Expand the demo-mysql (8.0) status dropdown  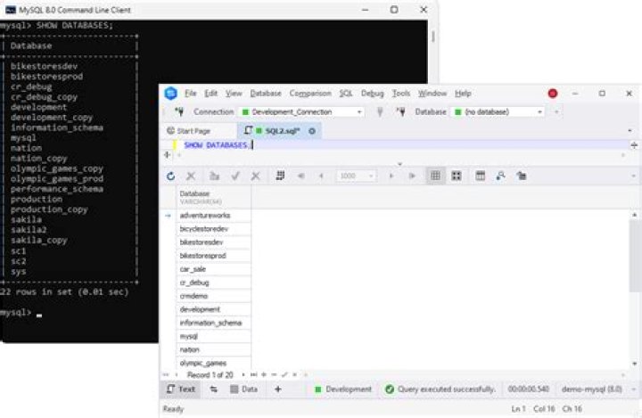[x=634, y=389]
